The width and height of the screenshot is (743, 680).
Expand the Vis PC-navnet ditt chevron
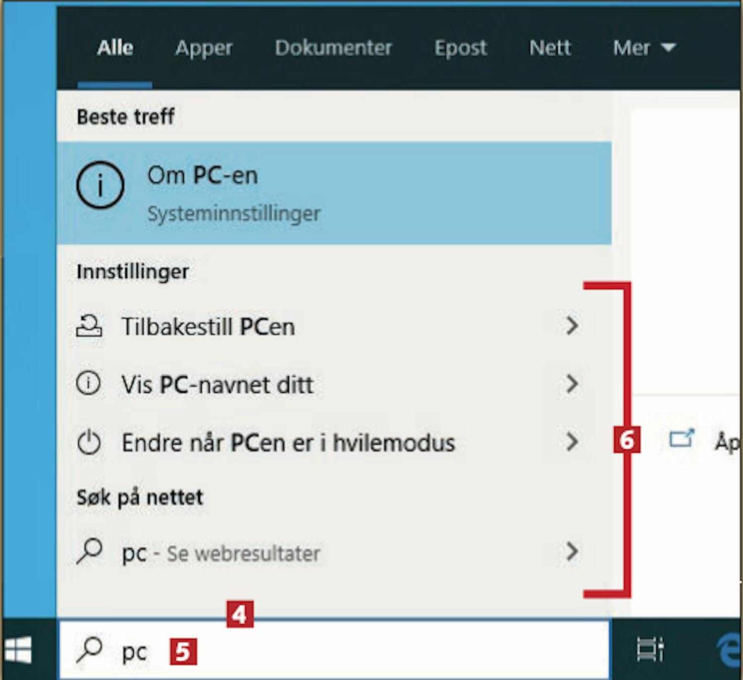pos(572,383)
